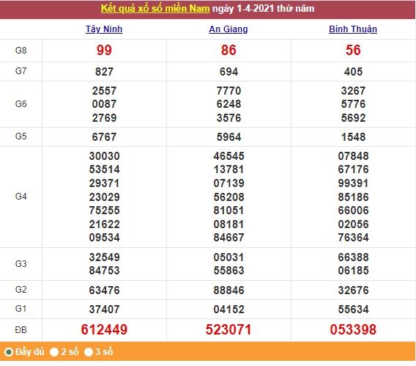Image resolution: width=416 pixels, height=366 pixels.
Task: Click the G5 number 6767
Action: coord(104,137)
